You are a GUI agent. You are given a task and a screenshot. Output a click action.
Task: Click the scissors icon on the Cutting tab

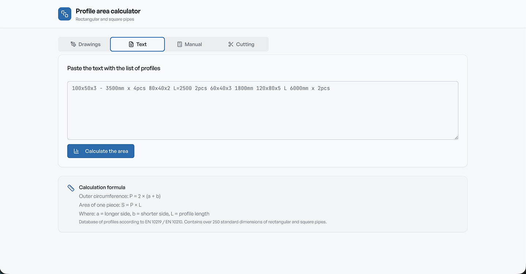tap(231, 44)
